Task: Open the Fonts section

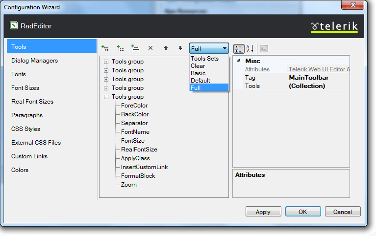Action: [x=19, y=74]
